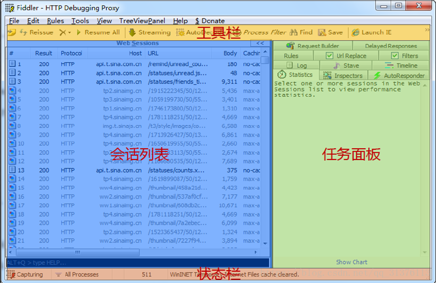Viewport: 436px width, 283px height.
Task: Select the AutoResponder tab
Action: 399,76
